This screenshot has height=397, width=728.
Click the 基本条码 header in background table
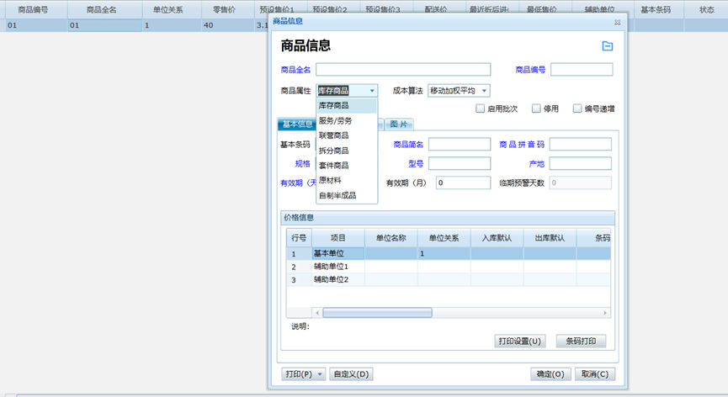point(656,9)
